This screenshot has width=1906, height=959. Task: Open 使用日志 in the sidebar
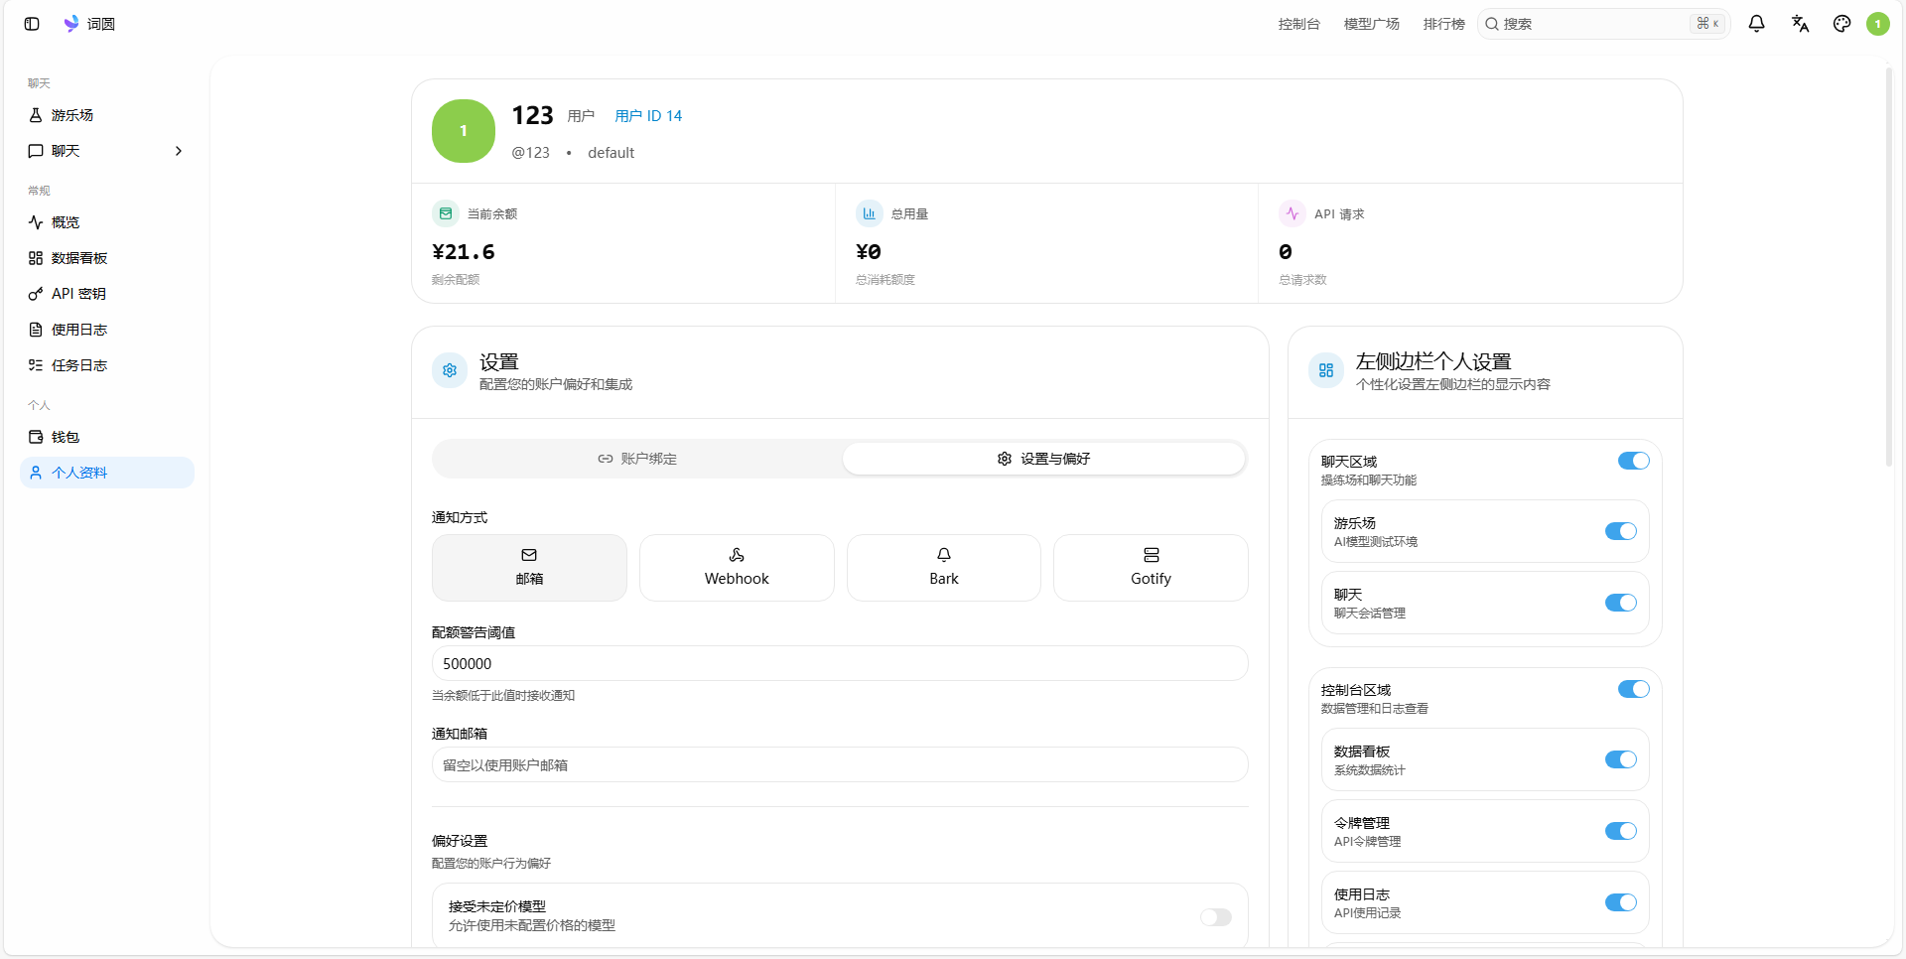(107, 330)
